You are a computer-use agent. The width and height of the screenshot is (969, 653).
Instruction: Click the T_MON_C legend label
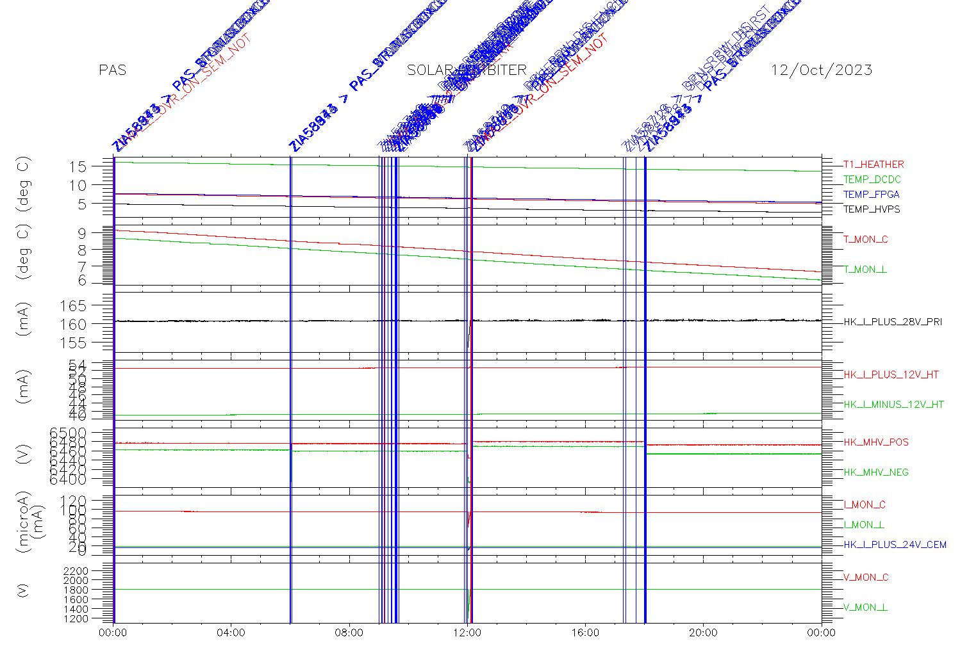(866, 239)
